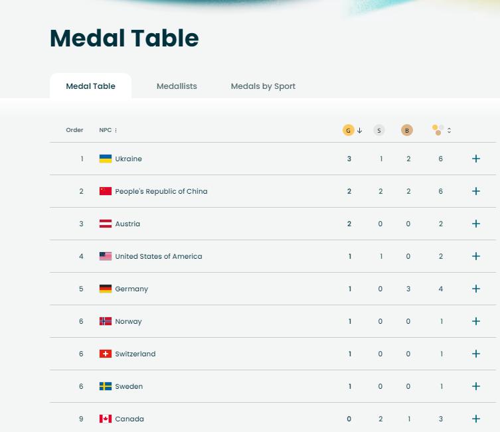Viewport: 500px width, 432px height.
Task: Select the Medal Table tab
Action: click(91, 86)
